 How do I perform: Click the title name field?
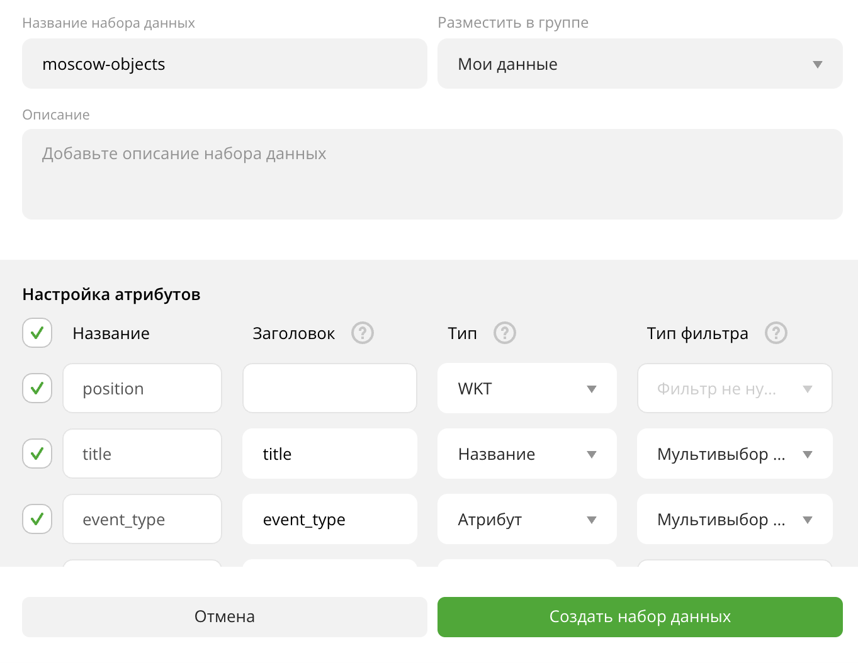point(142,454)
